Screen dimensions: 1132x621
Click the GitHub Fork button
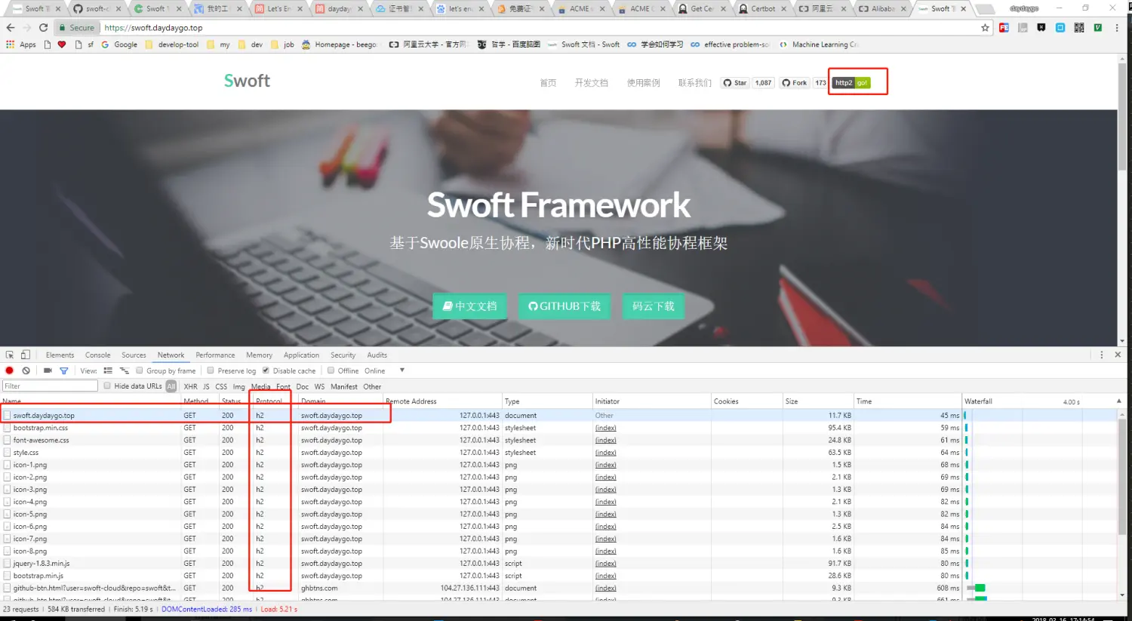tap(795, 83)
